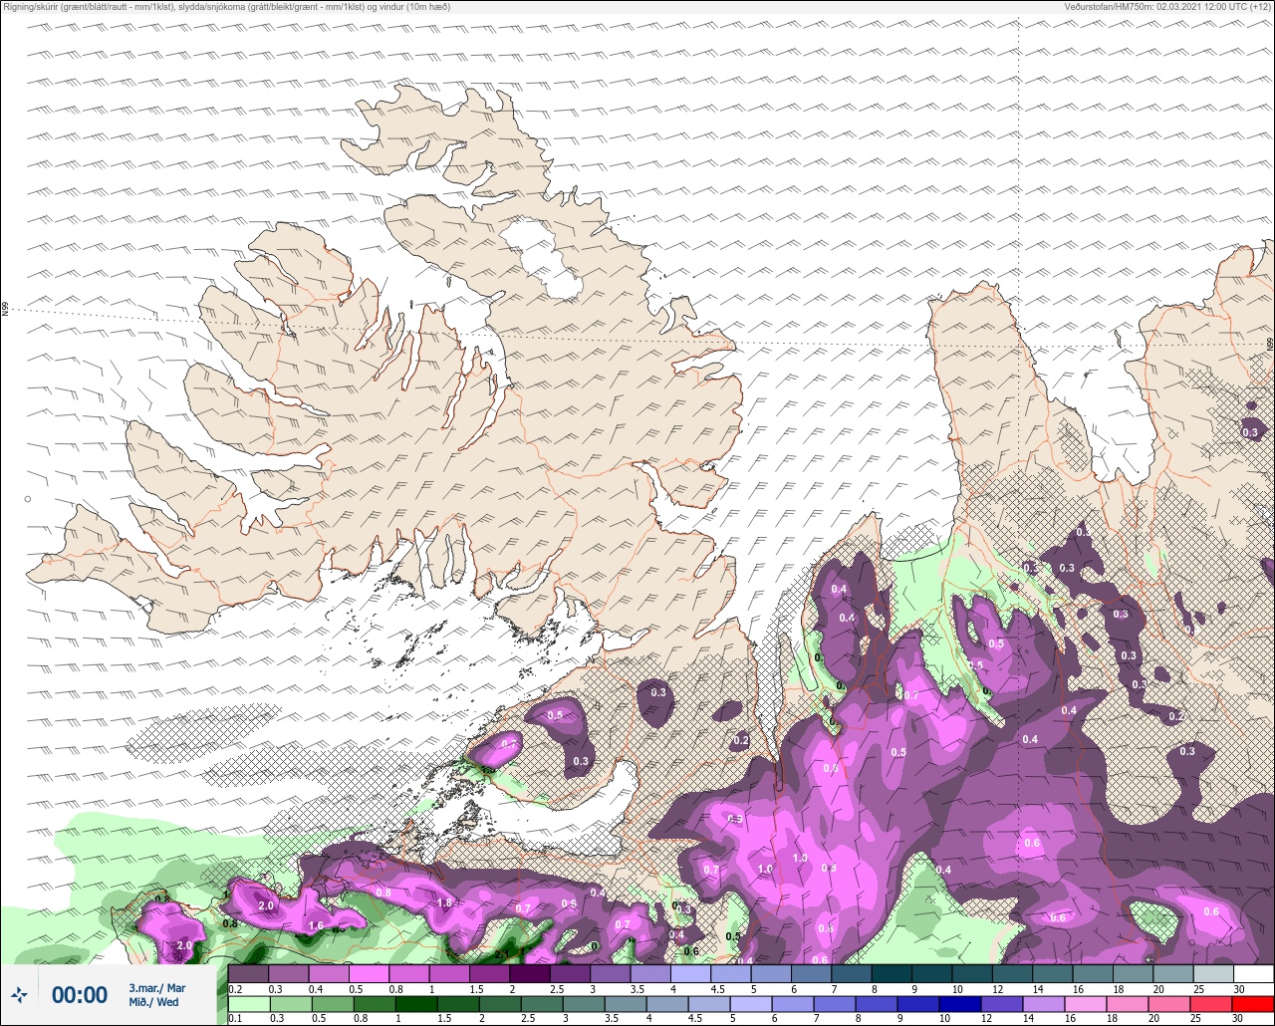1275x1026 pixels.
Task: Click the Rigning/skúrir map title text
Action: click(x=227, y=7)
